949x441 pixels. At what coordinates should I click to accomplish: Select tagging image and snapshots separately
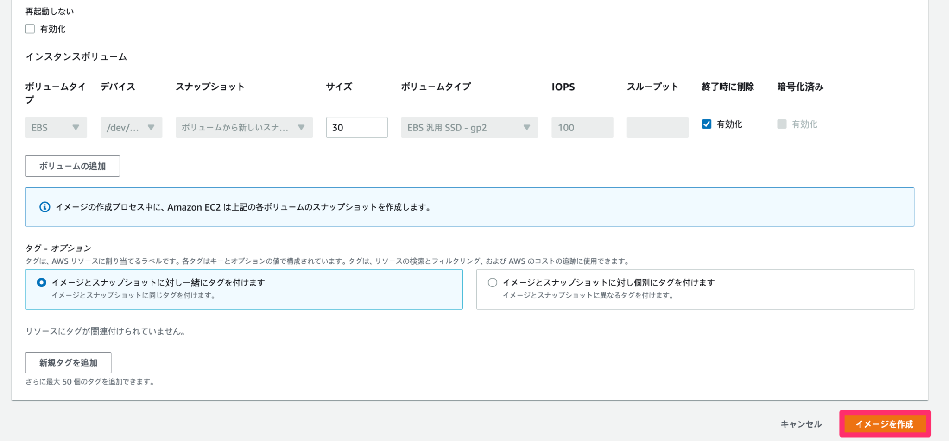pyautogui.click(x=492, y=282)
